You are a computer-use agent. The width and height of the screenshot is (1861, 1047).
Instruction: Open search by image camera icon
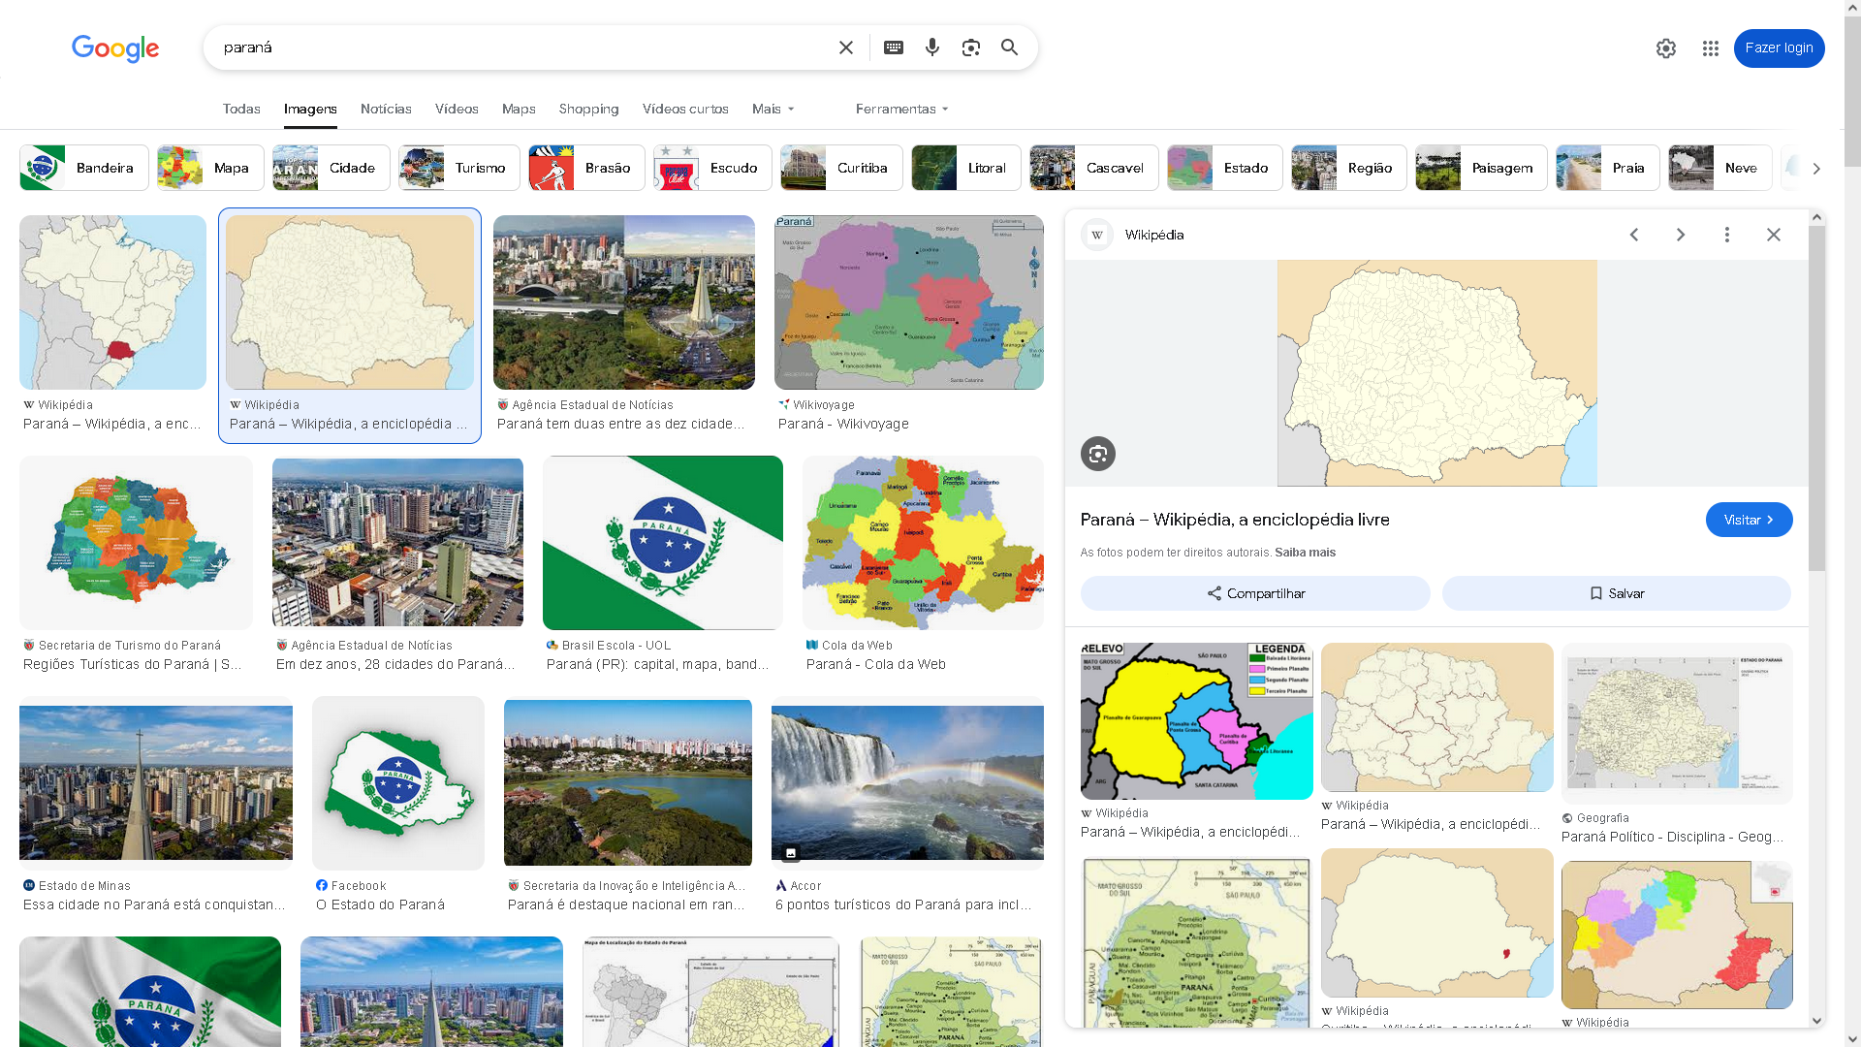971,48
